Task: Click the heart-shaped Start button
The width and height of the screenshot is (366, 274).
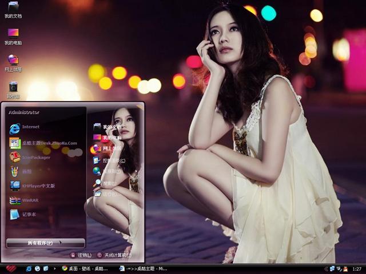Action: (11, 268)
